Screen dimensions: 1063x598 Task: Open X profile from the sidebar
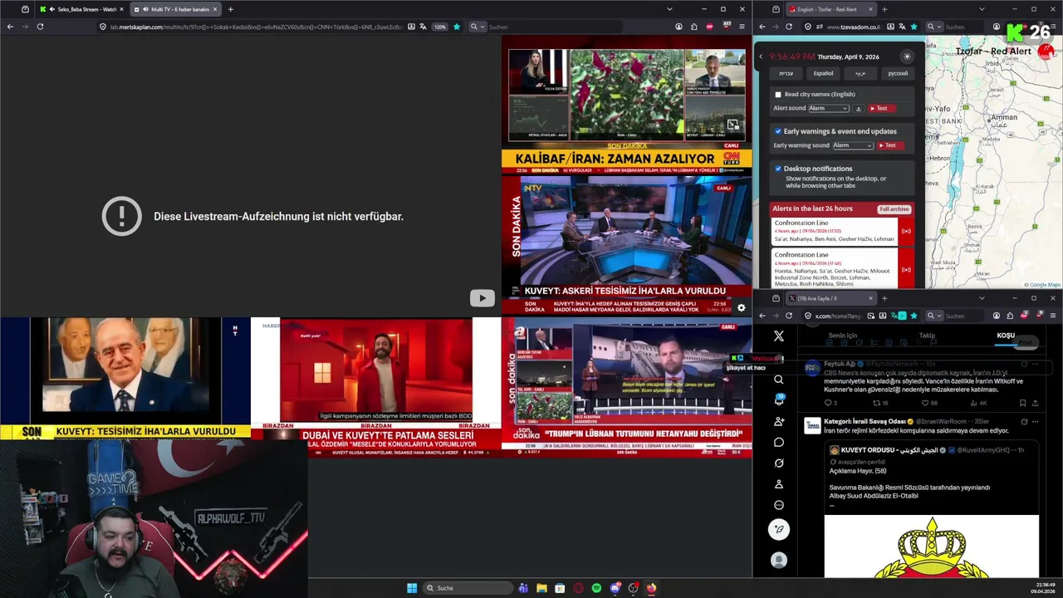click(x=778, y=484)
